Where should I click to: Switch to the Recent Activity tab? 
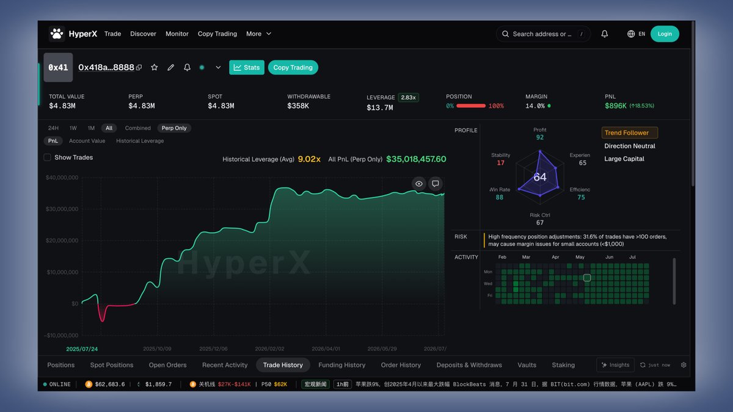point(225,365)
